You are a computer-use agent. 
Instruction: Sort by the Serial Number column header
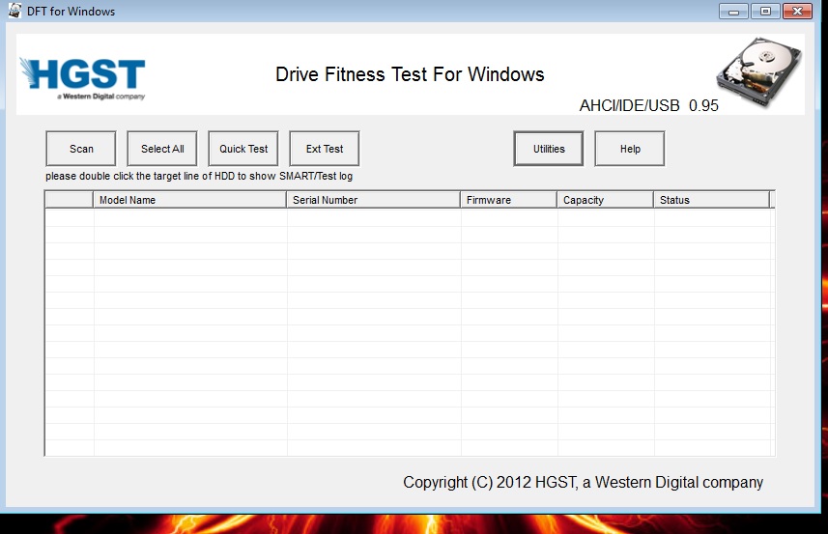coord(373,200)
